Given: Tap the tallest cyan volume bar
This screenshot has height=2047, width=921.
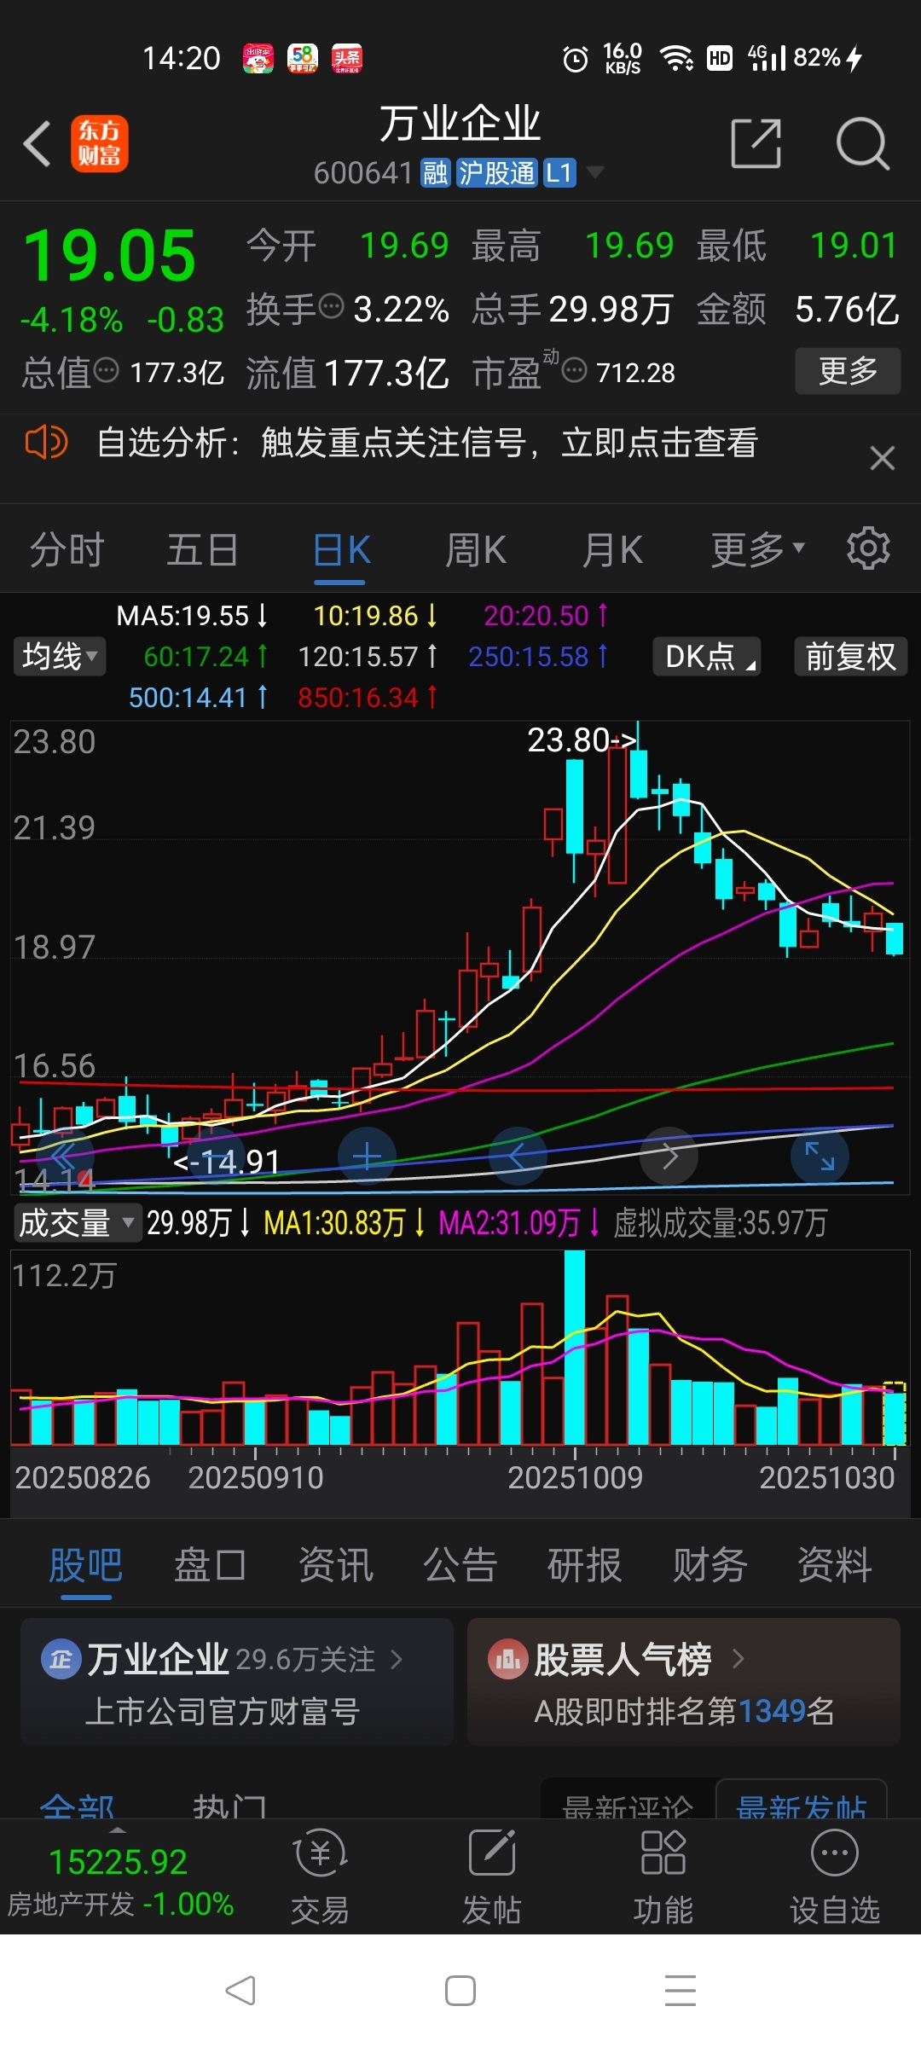Looking at the screenshot, I should point(575,1348).
